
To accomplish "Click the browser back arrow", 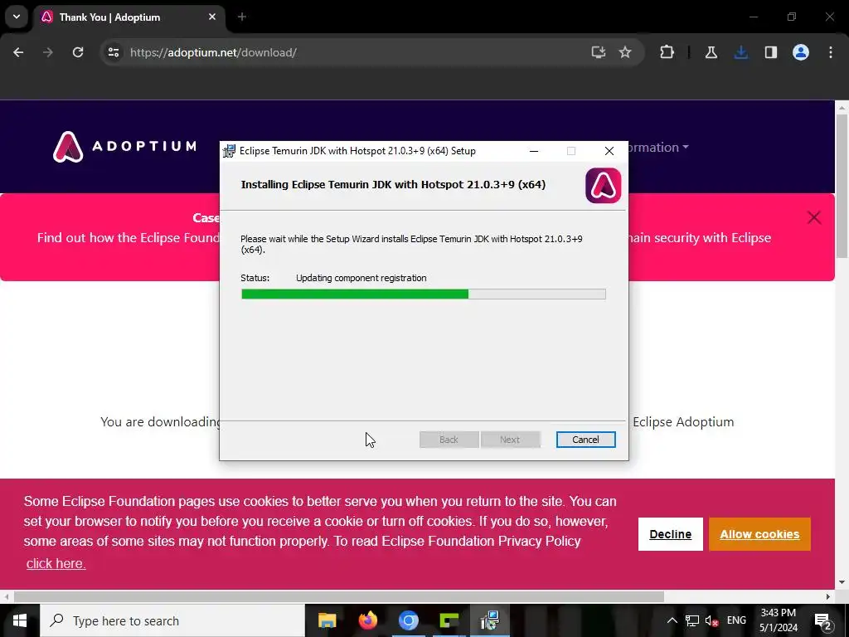I will (18, 52).
